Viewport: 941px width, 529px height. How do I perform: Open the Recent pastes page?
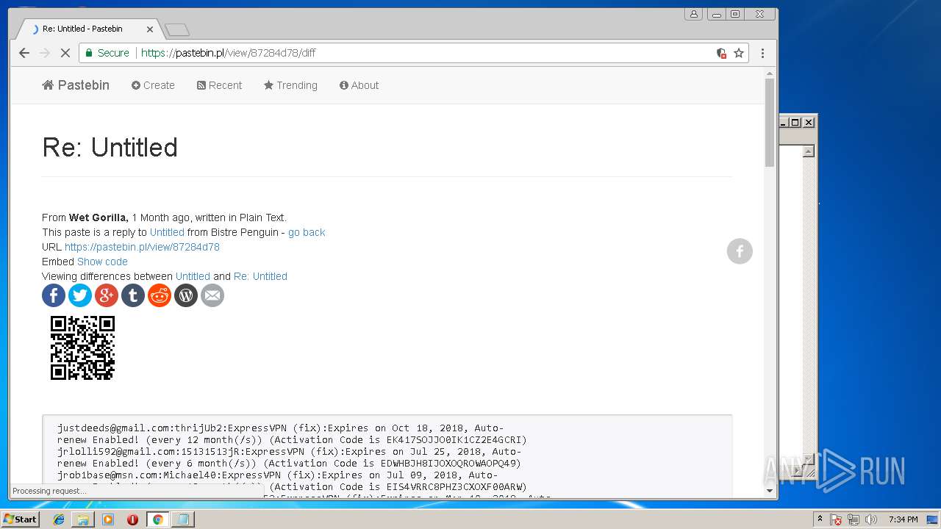pyautogui.click(x=219, y=85)
